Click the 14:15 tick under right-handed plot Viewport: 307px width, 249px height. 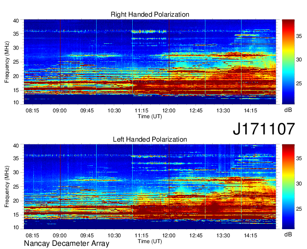pos(251,111)
